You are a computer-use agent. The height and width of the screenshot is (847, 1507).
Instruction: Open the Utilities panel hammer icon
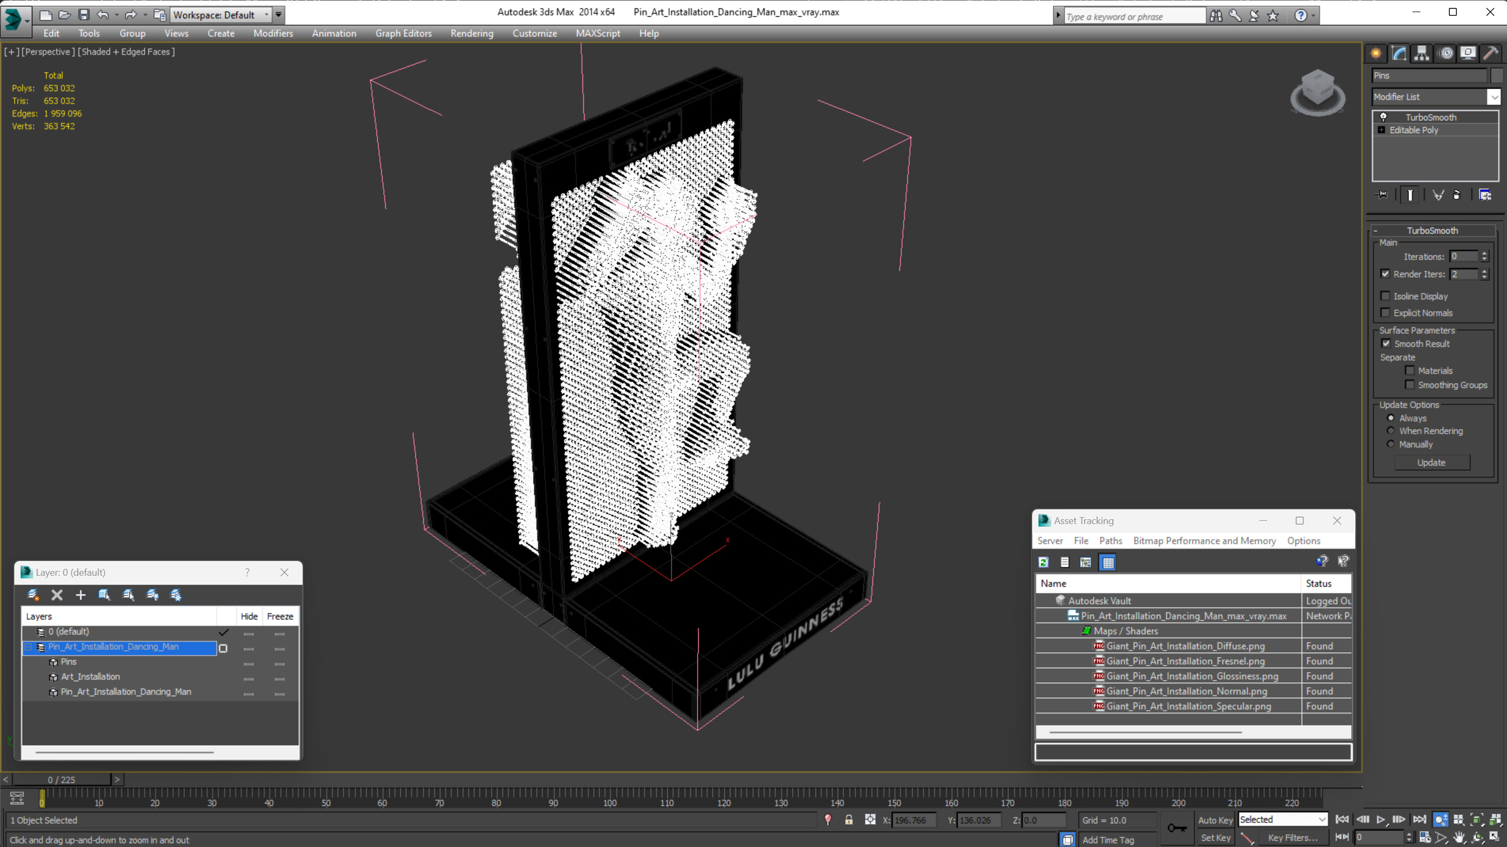coord(1490,53)
